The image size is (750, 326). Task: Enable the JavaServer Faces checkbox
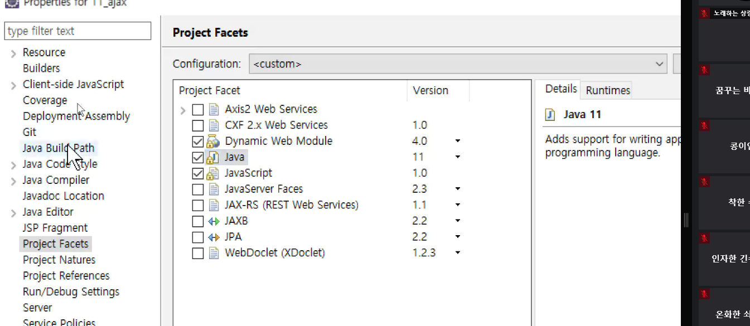[x=198, y=189]
